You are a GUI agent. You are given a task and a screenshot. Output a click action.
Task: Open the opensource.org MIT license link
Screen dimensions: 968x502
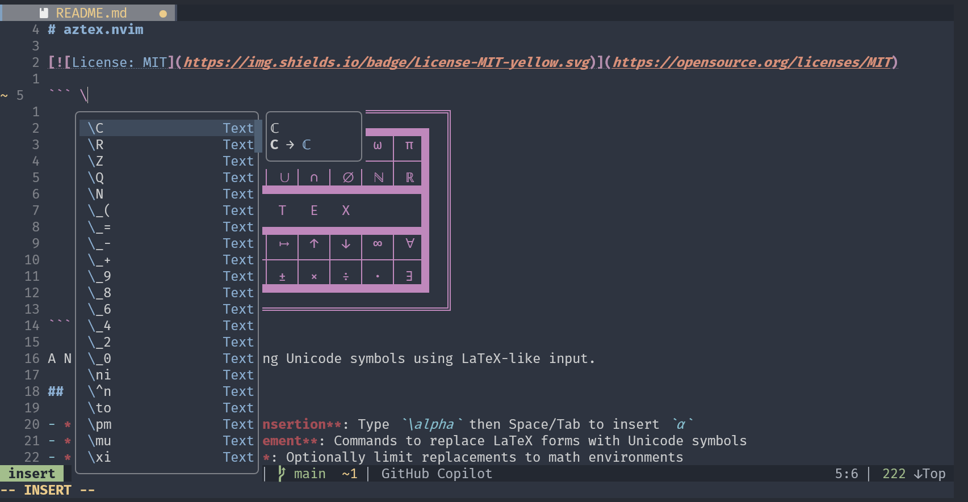(753, 62)
